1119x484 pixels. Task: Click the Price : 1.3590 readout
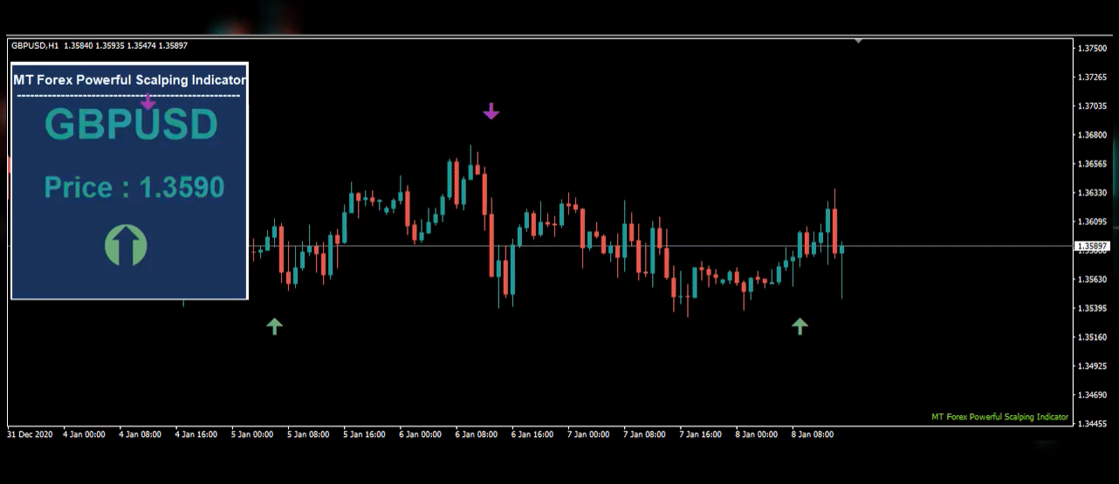coord(134,187)
